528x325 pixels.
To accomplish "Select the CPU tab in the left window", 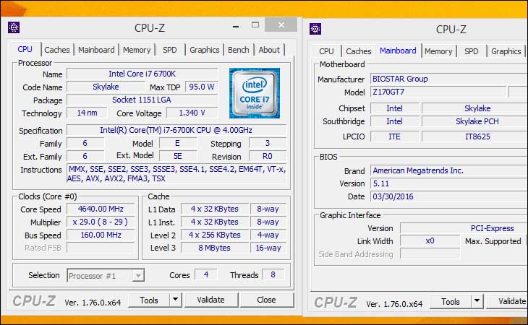I will (25, 49).
